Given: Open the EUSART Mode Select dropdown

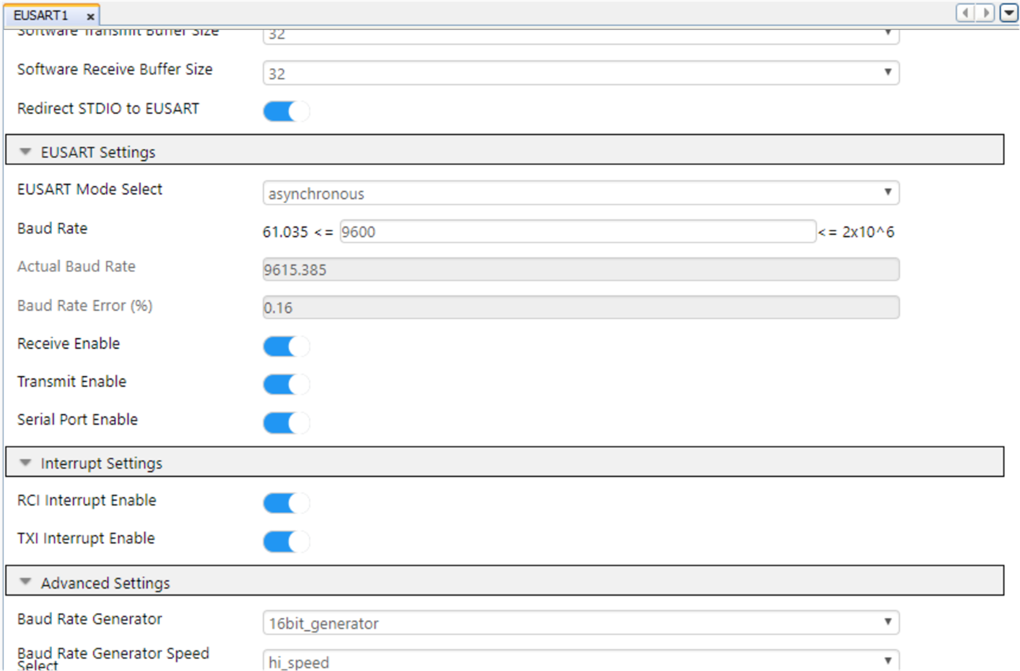Looking at the screenshot, I should (x=581, y=193).
